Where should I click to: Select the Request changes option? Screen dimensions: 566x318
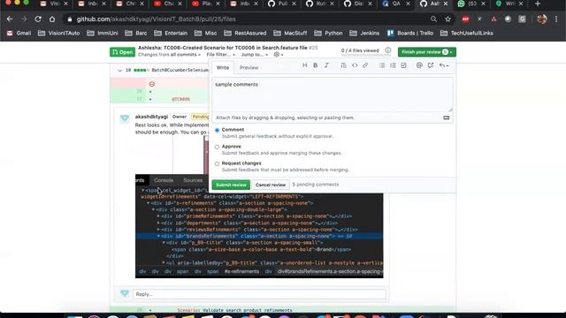217,163
